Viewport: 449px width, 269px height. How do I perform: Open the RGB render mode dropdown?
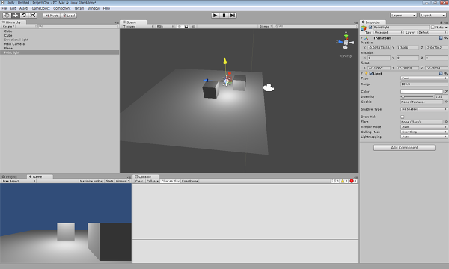point(165,26)
